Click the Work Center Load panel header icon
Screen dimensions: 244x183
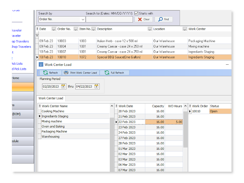click(x=41, y=64)
